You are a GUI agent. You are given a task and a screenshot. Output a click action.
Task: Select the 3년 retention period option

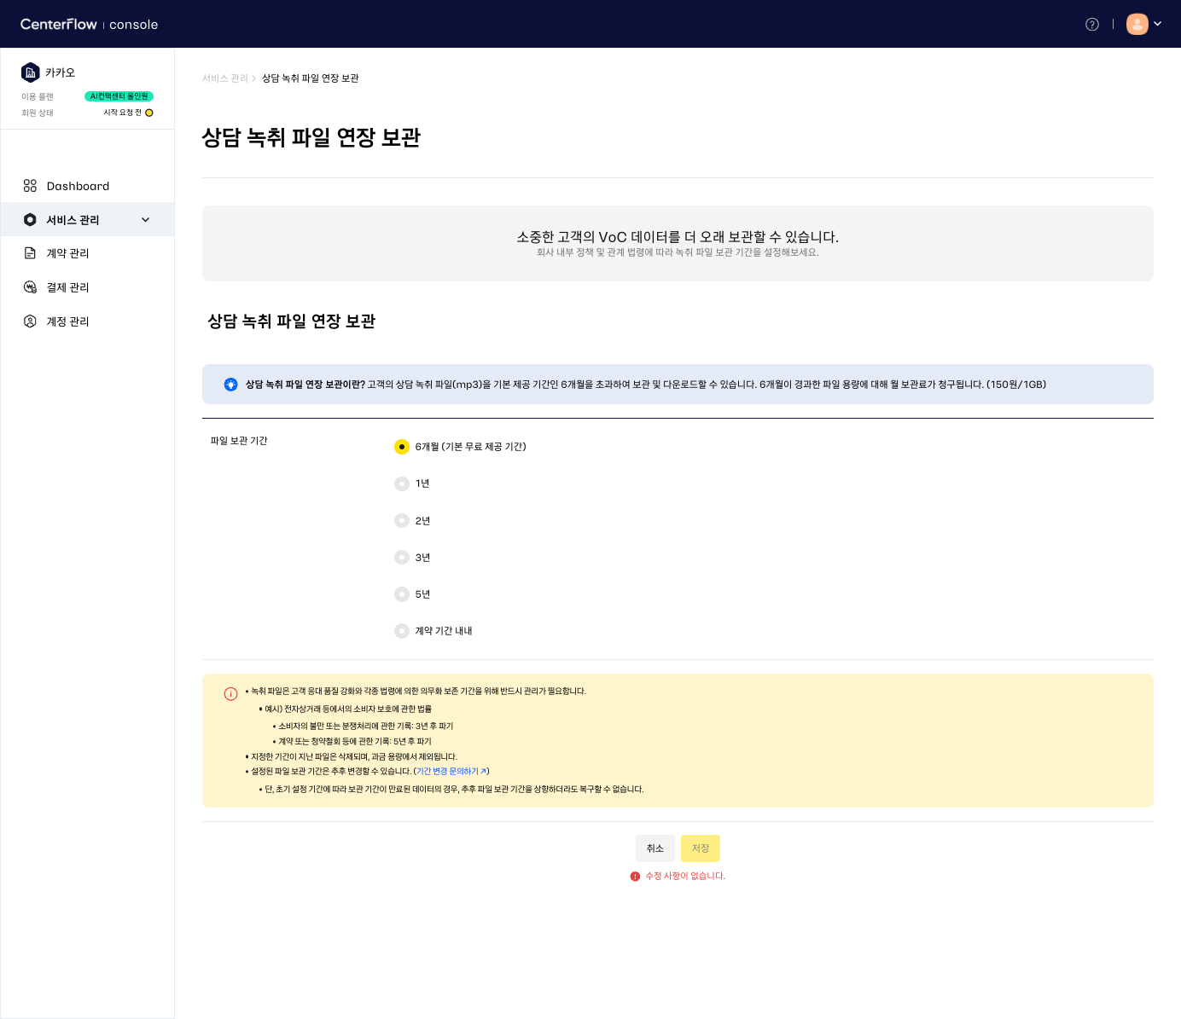tap(402, 558)
